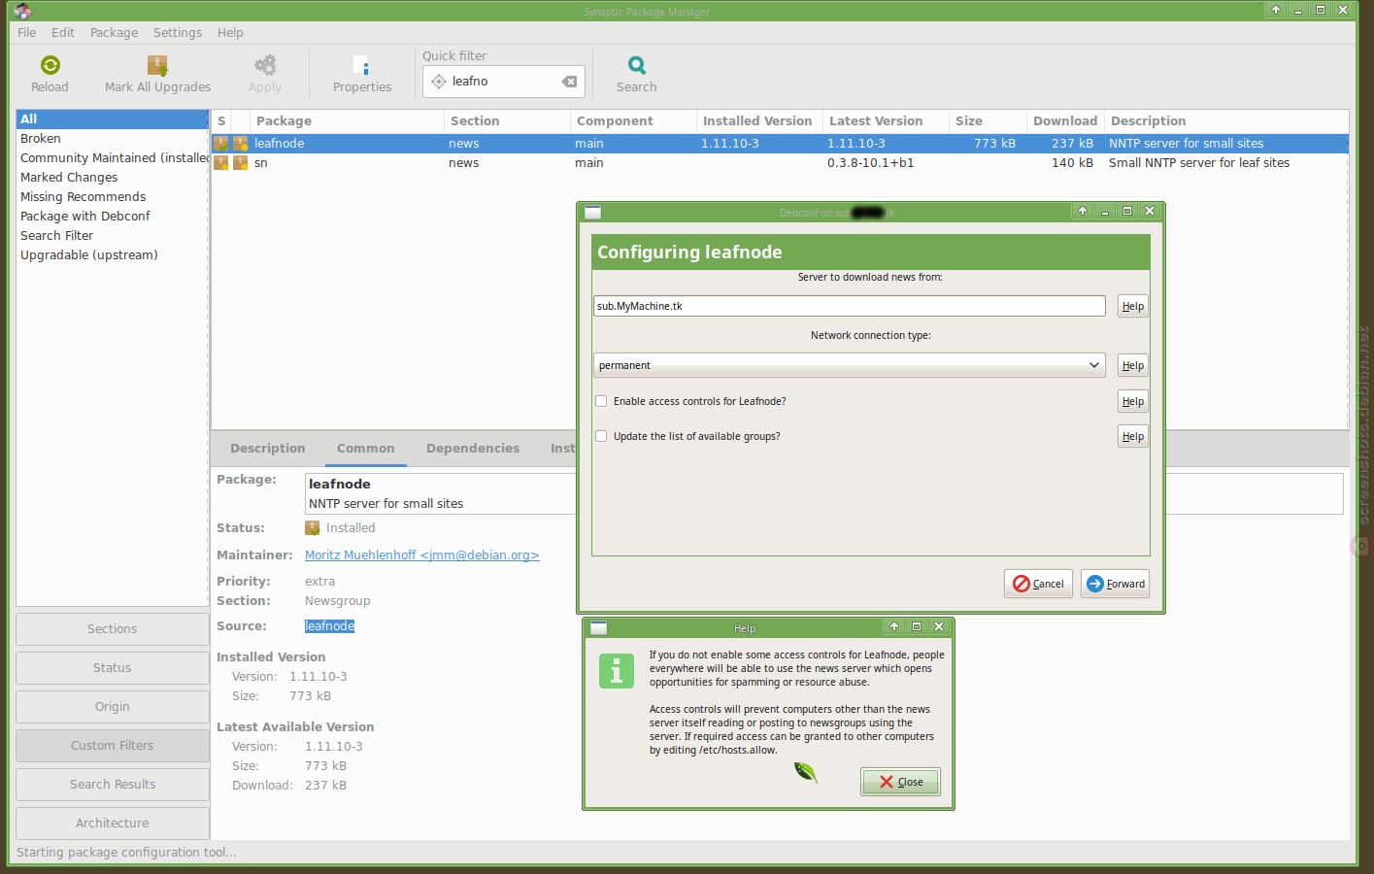
Task: Open the Package menu
Action: (114, 33)
